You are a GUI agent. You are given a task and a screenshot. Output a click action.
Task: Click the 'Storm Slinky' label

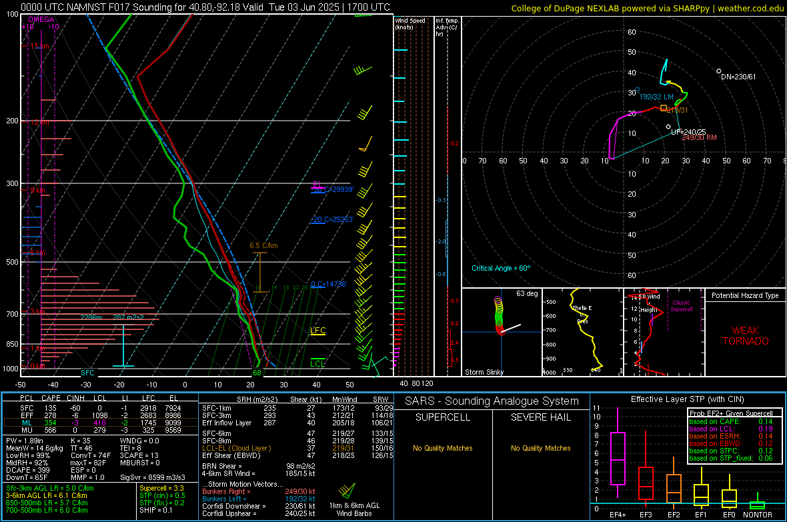coord(484,372)
